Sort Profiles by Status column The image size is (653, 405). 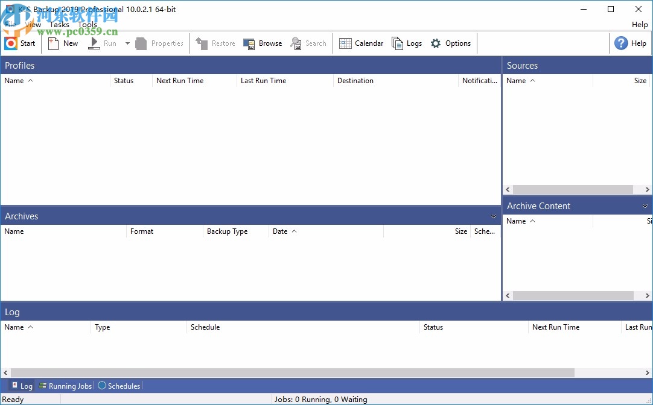click(x=131, y=81)
